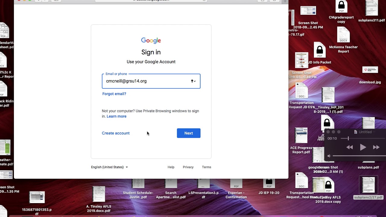Select the ACE Progress Report.pdf icon
The height and width of the screenshot is (217, 386).
pyautogui.click(x=301, y=136)
